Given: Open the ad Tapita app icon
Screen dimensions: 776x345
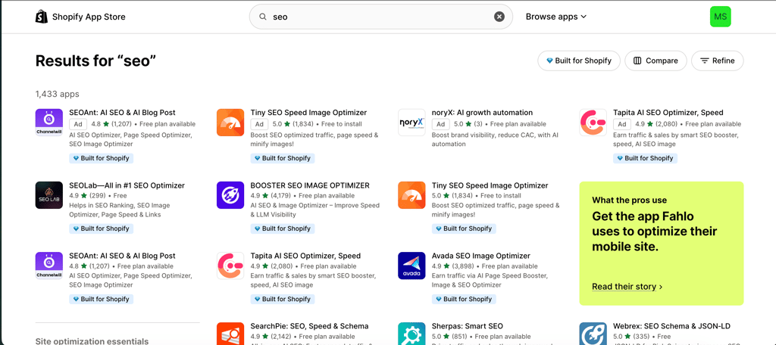Looking at the screenshot, I should pos(593,123).
